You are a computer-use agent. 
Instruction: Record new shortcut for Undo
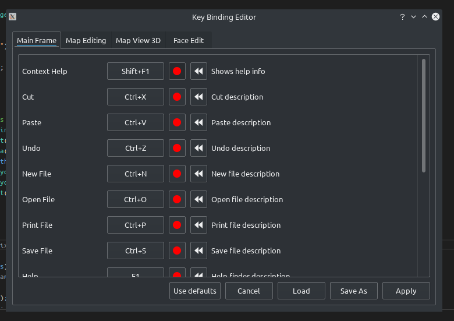pos(177,148)
